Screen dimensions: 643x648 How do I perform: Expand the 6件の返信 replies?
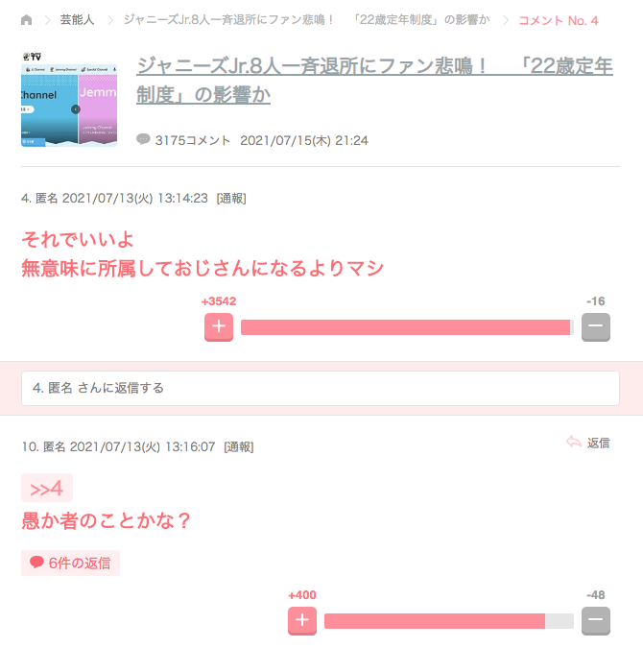tap(70, 563)
